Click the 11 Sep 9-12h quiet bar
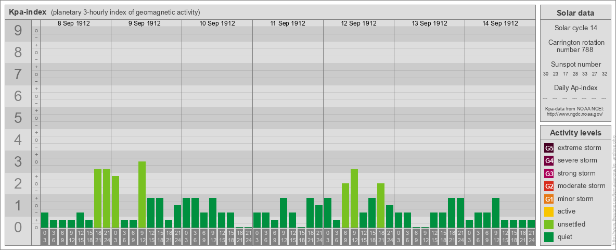616x250 pixels. 283,213
